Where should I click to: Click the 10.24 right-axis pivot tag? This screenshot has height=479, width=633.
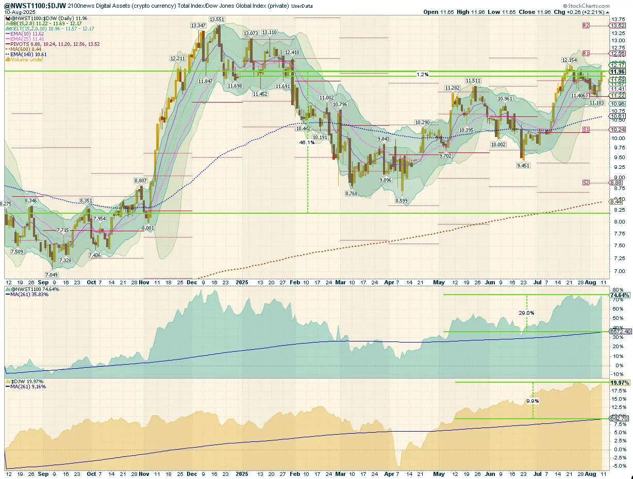617,130
